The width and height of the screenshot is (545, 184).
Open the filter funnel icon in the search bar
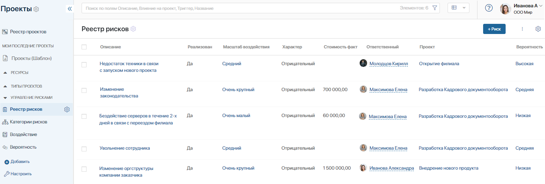tap(435, 8)
